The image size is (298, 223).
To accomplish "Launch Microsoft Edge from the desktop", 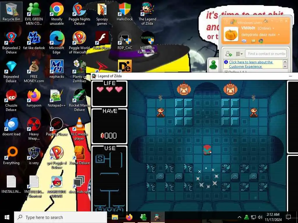I will (57, 43).
